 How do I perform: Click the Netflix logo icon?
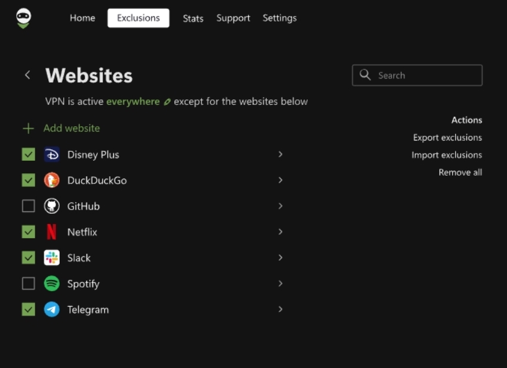[x=52, y=232]
